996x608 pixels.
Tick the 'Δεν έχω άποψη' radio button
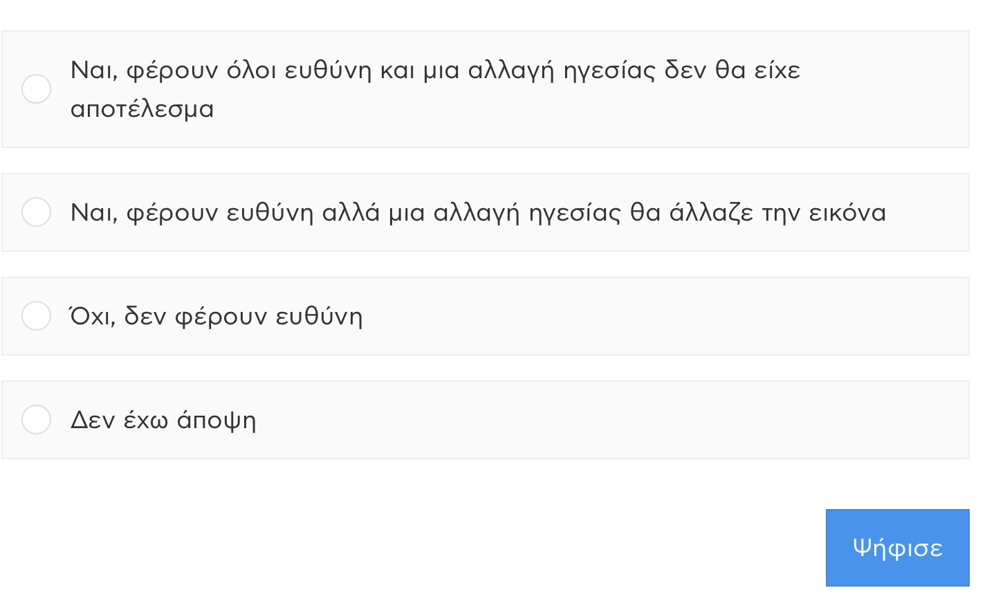(36, 420)
